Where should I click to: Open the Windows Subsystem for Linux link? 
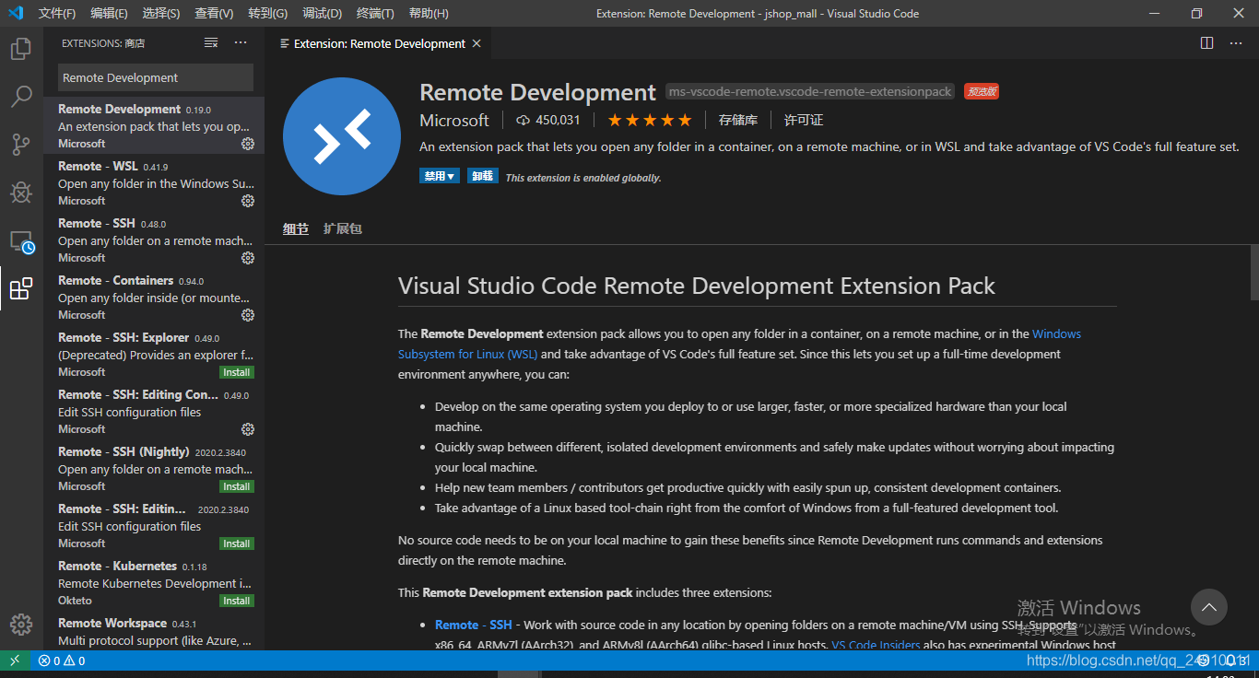pos(739,344)
